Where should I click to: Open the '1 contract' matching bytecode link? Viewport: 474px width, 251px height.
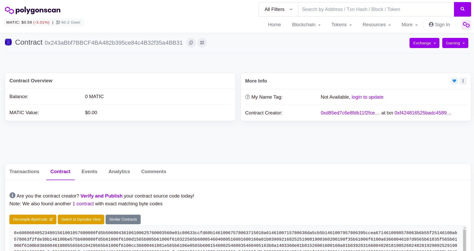click(x=83, y=204)
